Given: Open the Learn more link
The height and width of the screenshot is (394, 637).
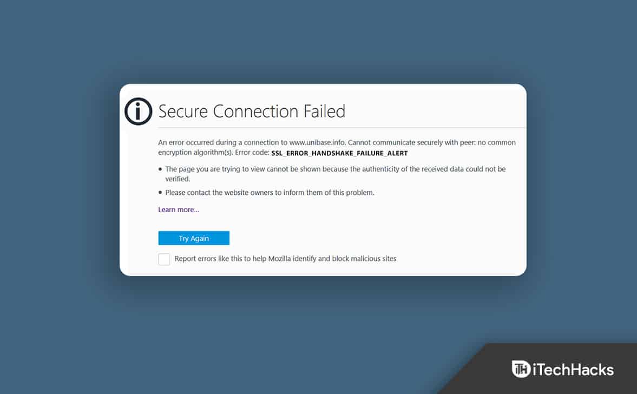Looking at the screenshot, I should point(178,209).
